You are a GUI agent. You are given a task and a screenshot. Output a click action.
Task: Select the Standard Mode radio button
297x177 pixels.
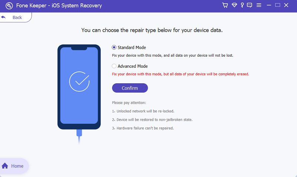[x=114, y=47]
